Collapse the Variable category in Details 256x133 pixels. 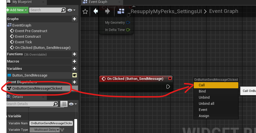15,116
